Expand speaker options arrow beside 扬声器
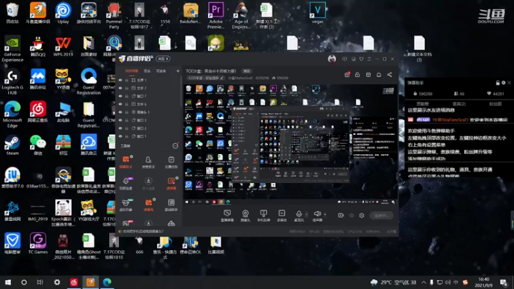The width and height of the screenshot is (514, 289). point(325,215)
